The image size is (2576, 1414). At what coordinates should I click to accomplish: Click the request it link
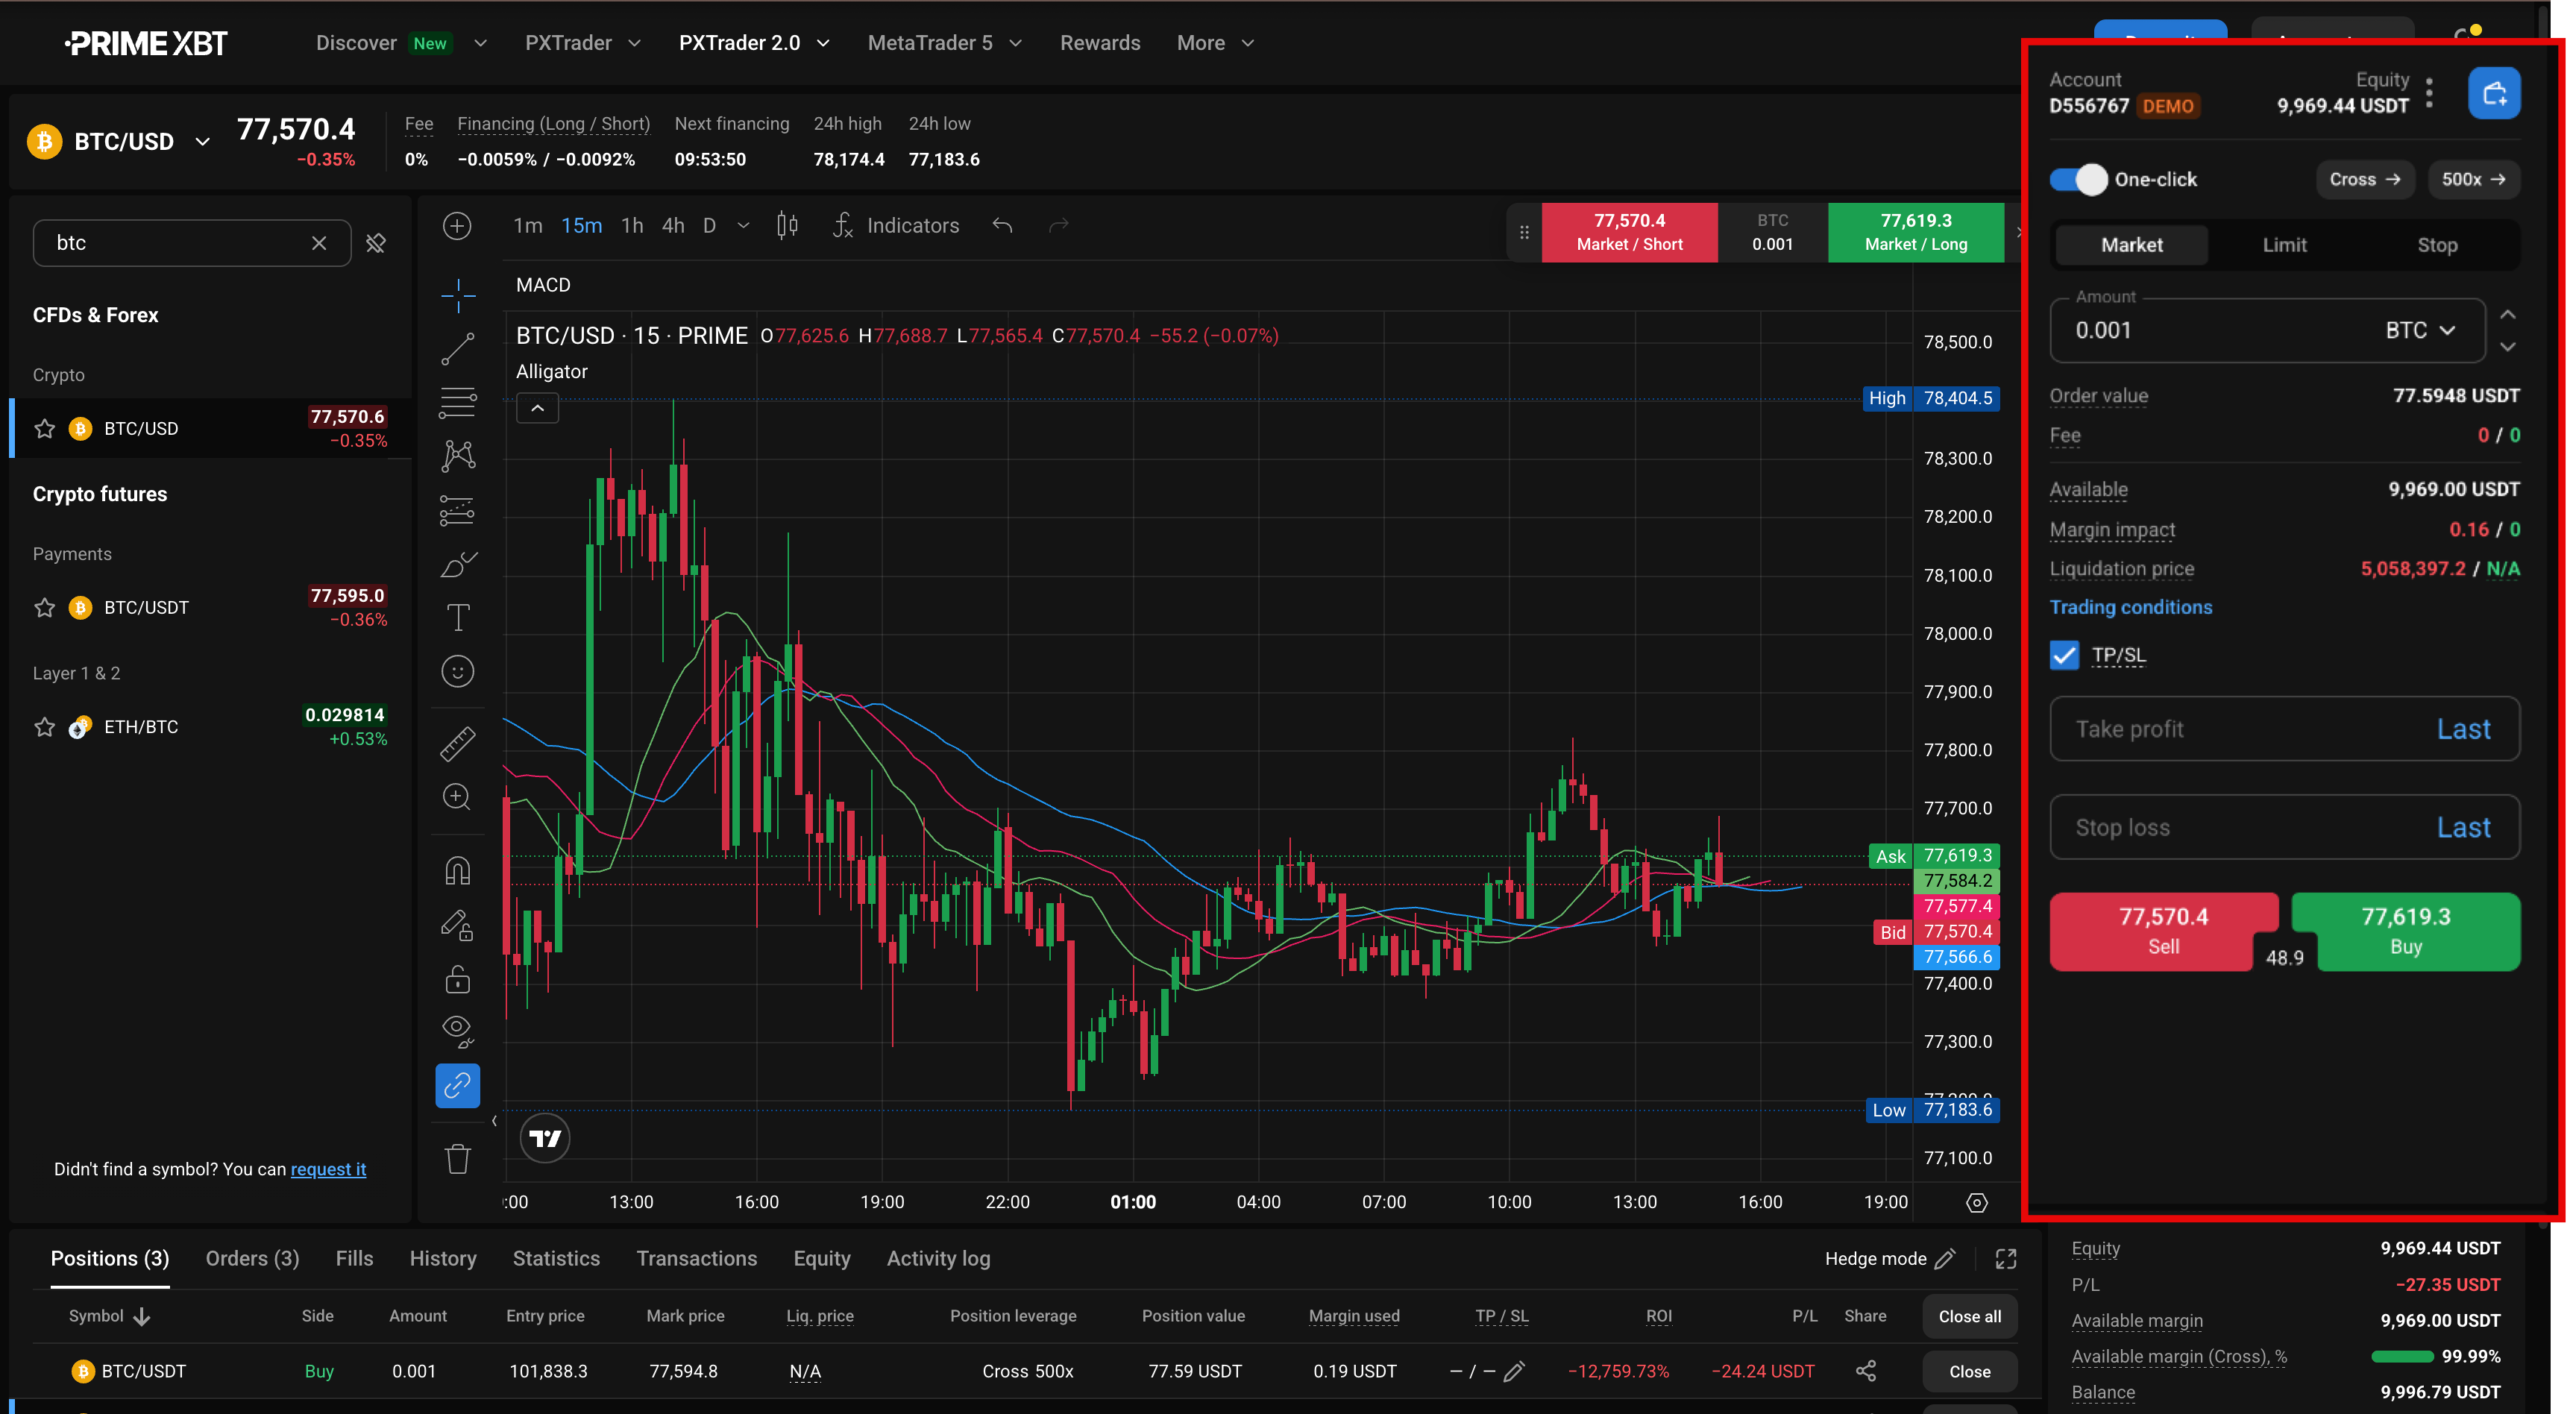328,1169
